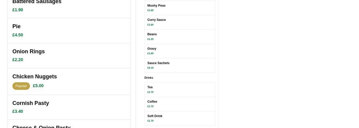Click the Battered Sausages £1.90 price
359x128 pixels.
pyautogui.click(x=18, y=10)
